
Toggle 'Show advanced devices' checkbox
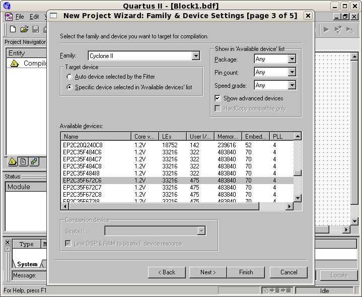(x=218, y=98)
